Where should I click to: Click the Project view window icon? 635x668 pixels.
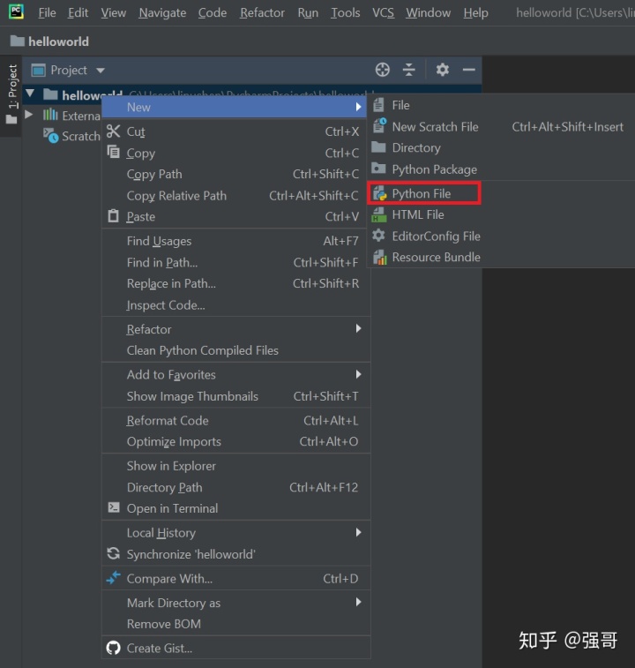[38, 70]
